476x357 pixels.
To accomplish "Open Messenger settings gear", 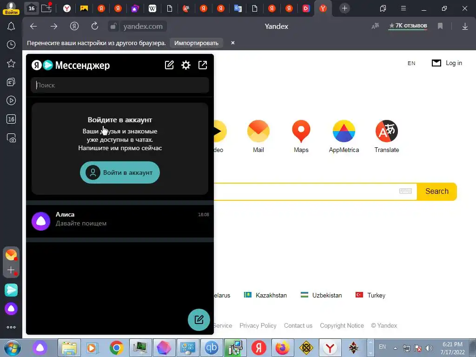I will 186,65.
